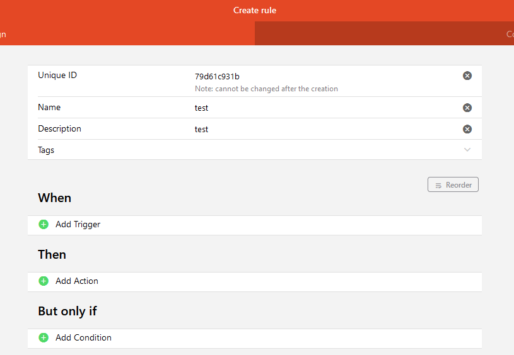The image size is (514, 355).
Task: Clear the Description field text
Action: tap(467, 129)
